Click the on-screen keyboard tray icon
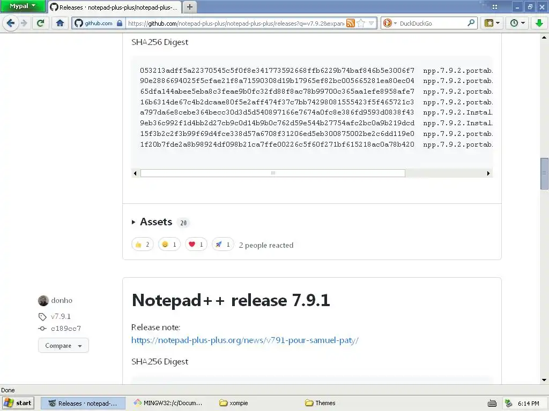This screenshot has width=549, height=411. (x=492, y=404)
